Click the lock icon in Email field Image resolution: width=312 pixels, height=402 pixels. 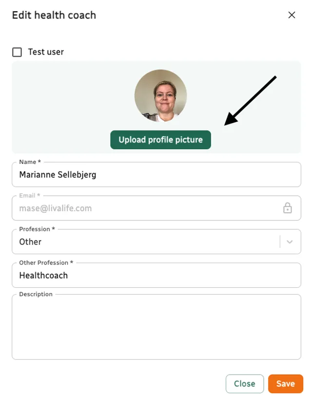pyautogui.click(x=288, y=208)
